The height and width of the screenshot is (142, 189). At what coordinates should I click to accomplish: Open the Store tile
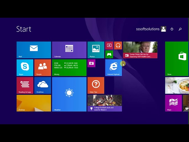click(x=177, y=59)
